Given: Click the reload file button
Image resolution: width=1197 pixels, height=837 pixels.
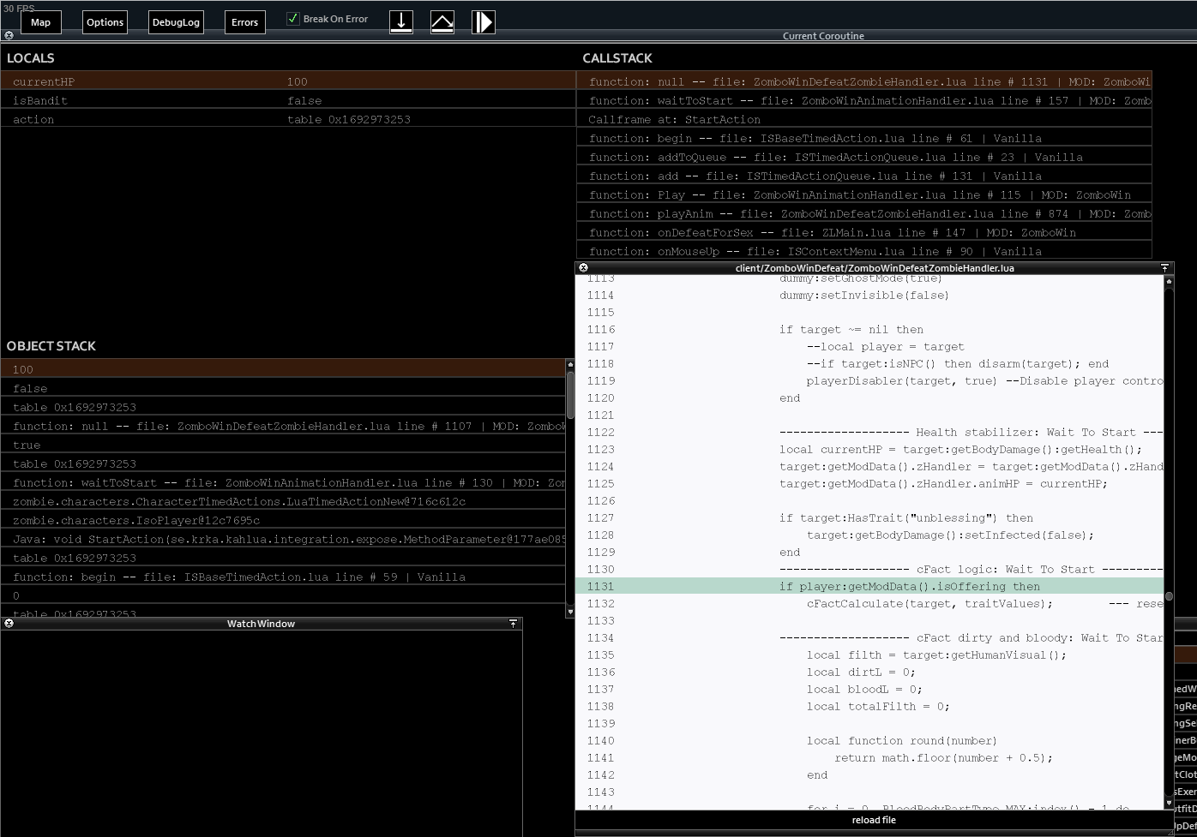Looking at the screenshot, I should (874, 820).
